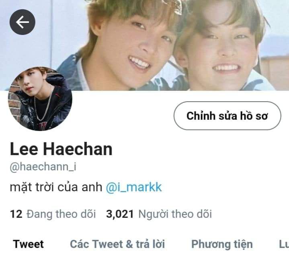Viewport: 289px width, 260px height.
Task: Open the Phương tiện tab
Action: [x=222, y=244]
